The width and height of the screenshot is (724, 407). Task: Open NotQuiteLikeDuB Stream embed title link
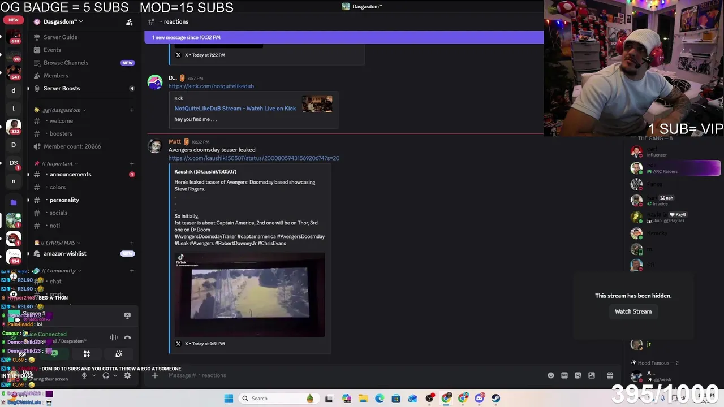coord(235,109)
